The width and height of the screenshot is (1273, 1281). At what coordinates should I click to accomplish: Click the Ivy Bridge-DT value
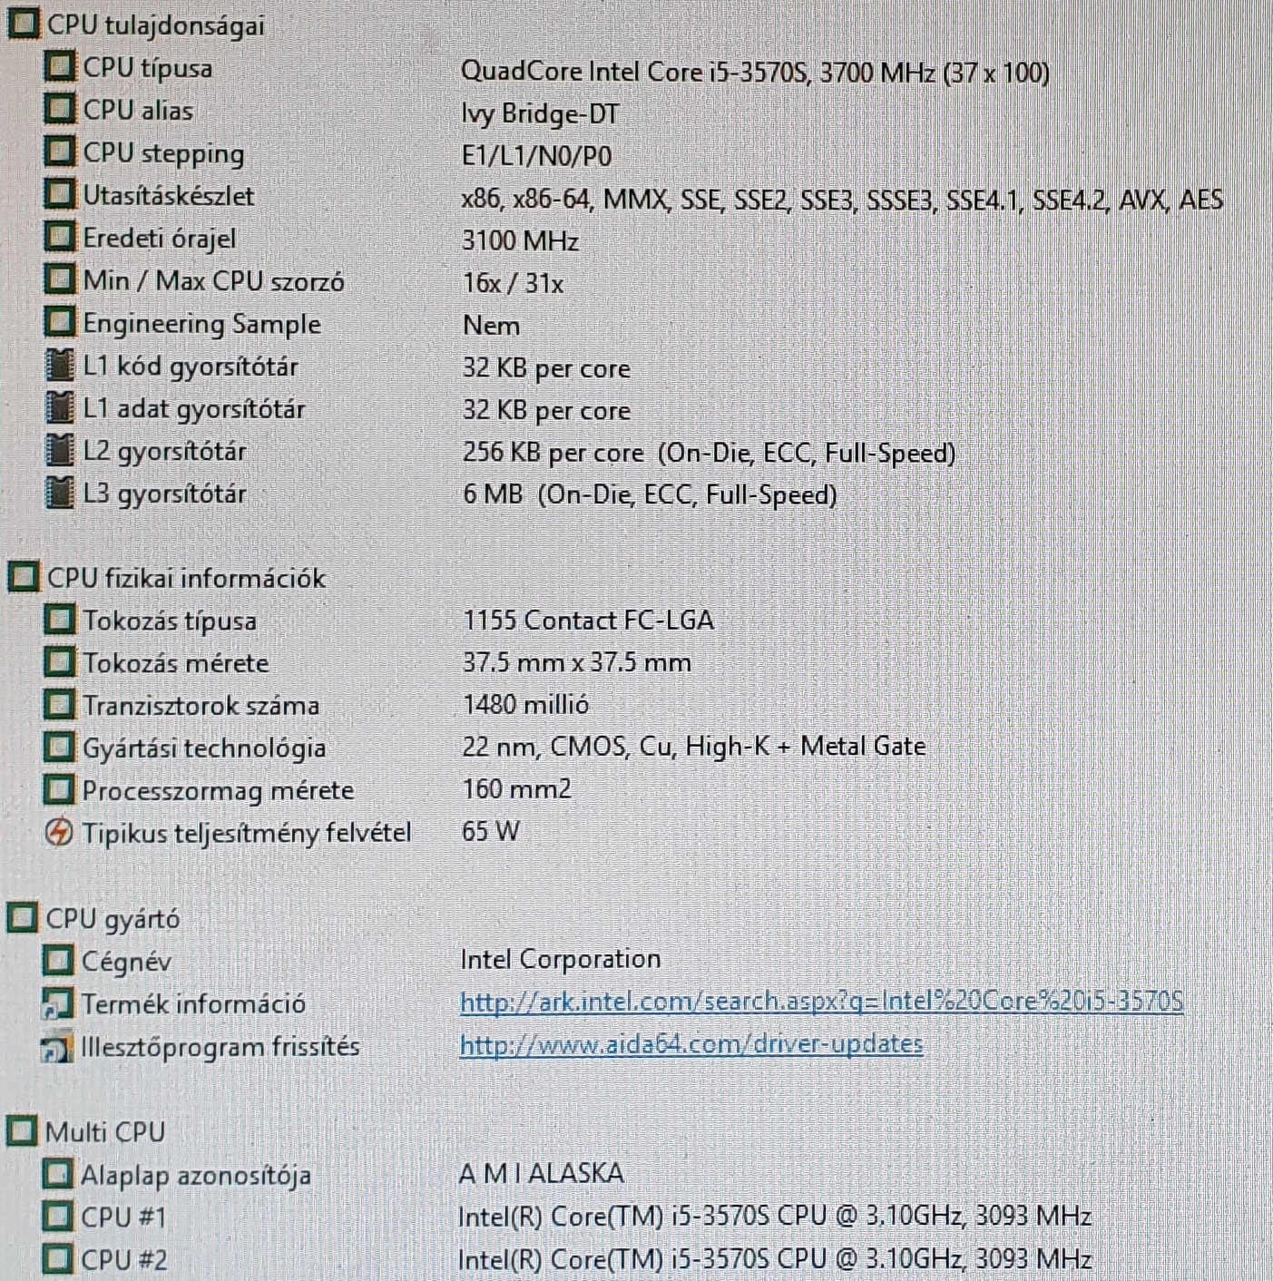540,114
